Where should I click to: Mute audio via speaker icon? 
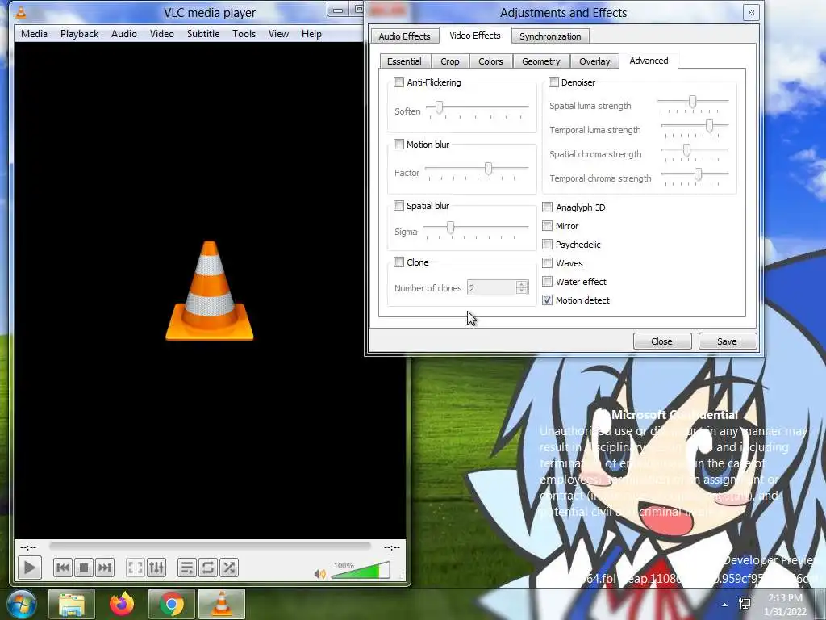point(319,574)
